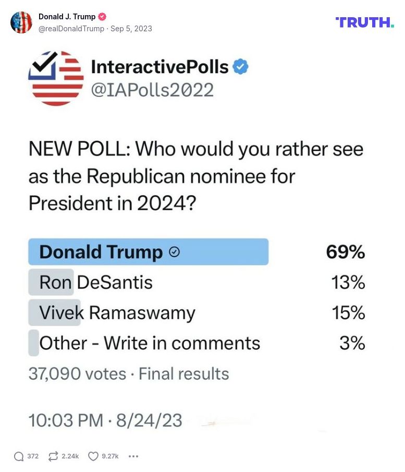The image size is (405, 472).
Task: Expand the post options via the ellipsis
Action: pos(133,456)
